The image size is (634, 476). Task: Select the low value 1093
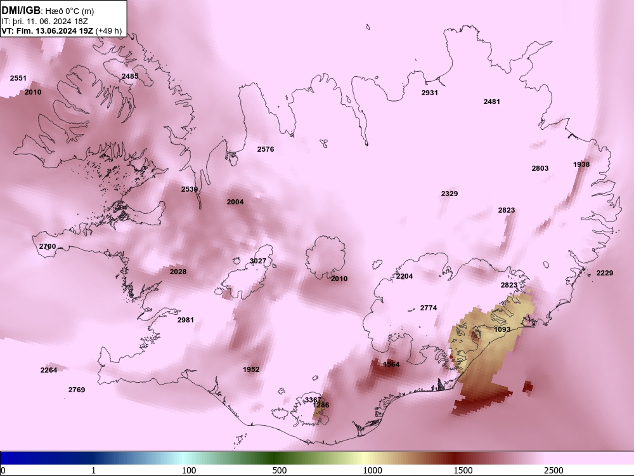click(502, 329)
